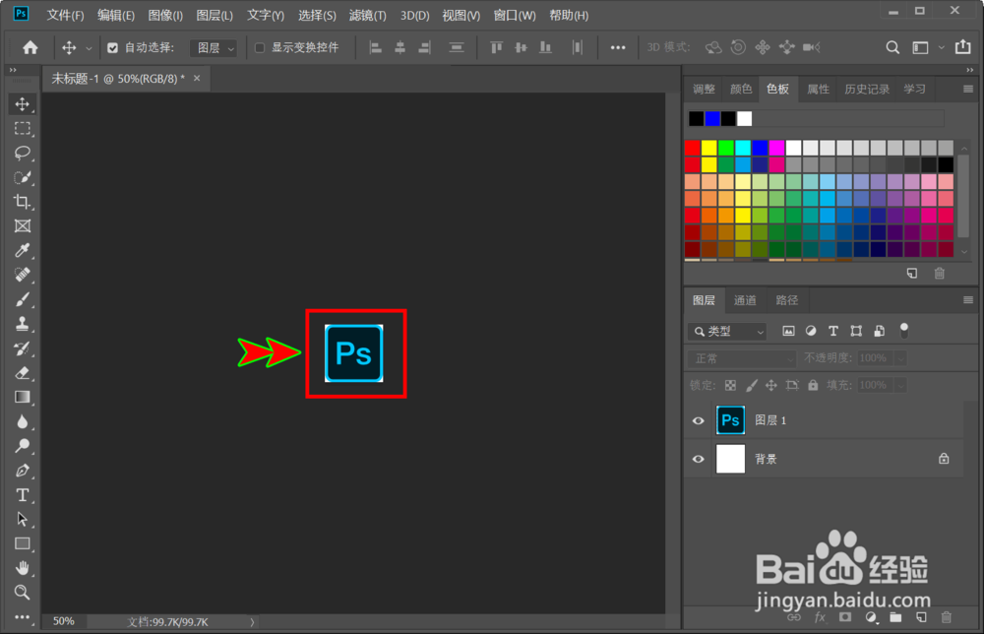Align left edges in options bar
This screenshot has width=984, height=634.
[375, 47]
